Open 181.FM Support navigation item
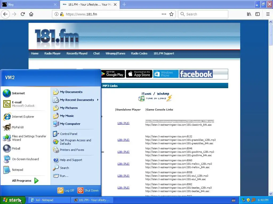Viewport: 273px width, 204px height. pos(164,53)
